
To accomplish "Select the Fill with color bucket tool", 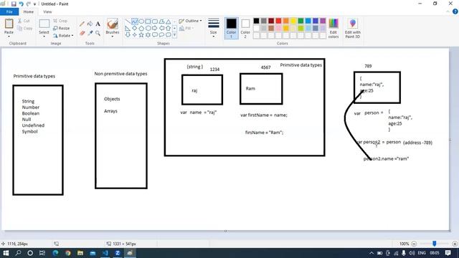I will point(90,24).
